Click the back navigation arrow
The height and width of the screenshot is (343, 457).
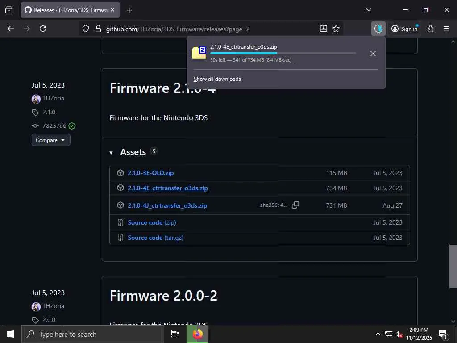pyautogui.click(x=11, y=29)
